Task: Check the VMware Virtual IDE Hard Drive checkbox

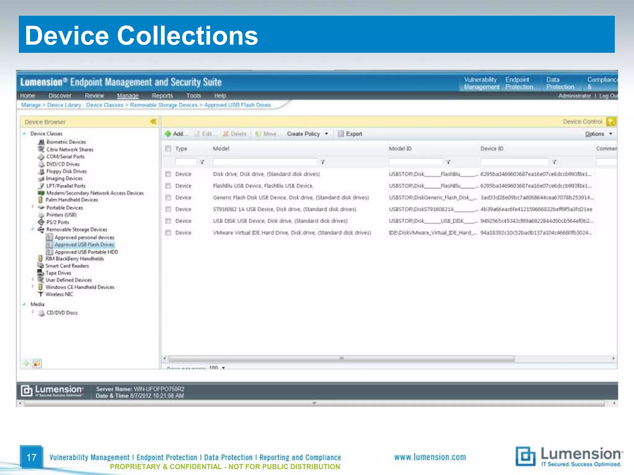Action: click(x=168, y=233)
